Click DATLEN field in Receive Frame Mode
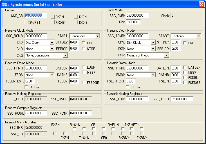 [74, 68]
